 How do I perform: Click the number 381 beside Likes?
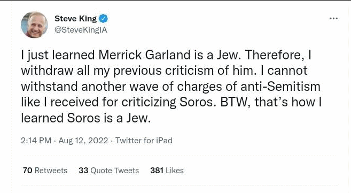[157, 171]
